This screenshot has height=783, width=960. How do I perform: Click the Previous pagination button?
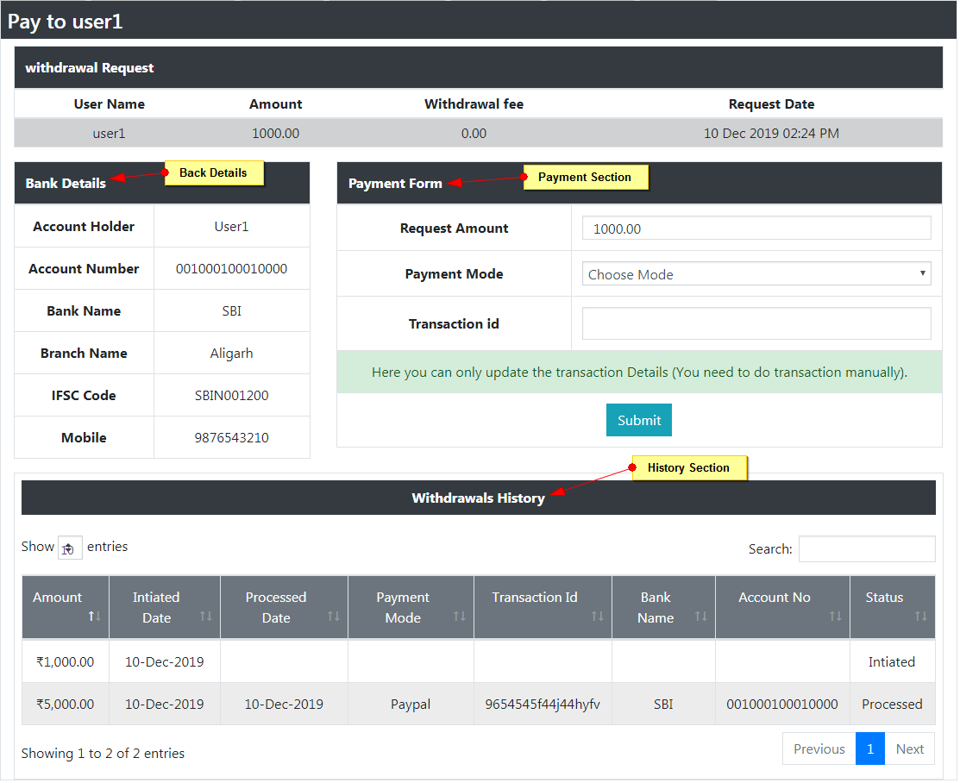pyautogui.click(x=819, y=749)
